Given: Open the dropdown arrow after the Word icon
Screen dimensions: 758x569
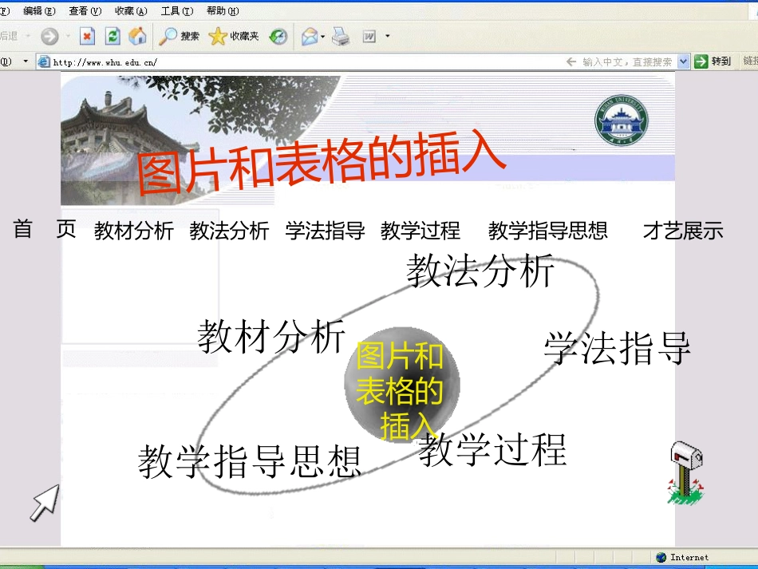Looking at the screenshot, I should 387,36.
